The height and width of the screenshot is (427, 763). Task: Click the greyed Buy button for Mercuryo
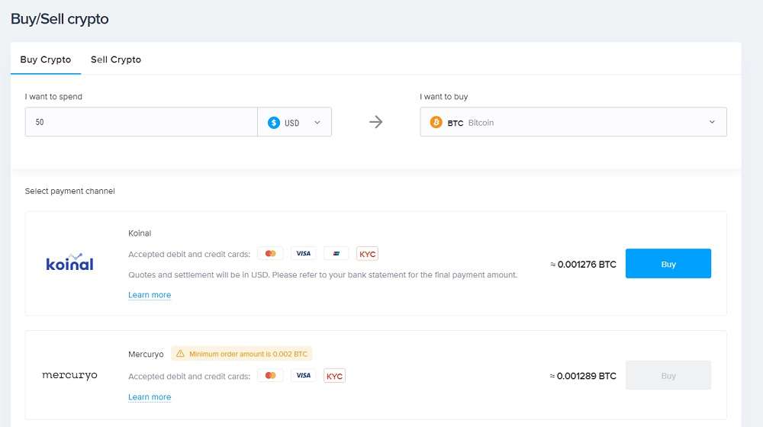668,375
